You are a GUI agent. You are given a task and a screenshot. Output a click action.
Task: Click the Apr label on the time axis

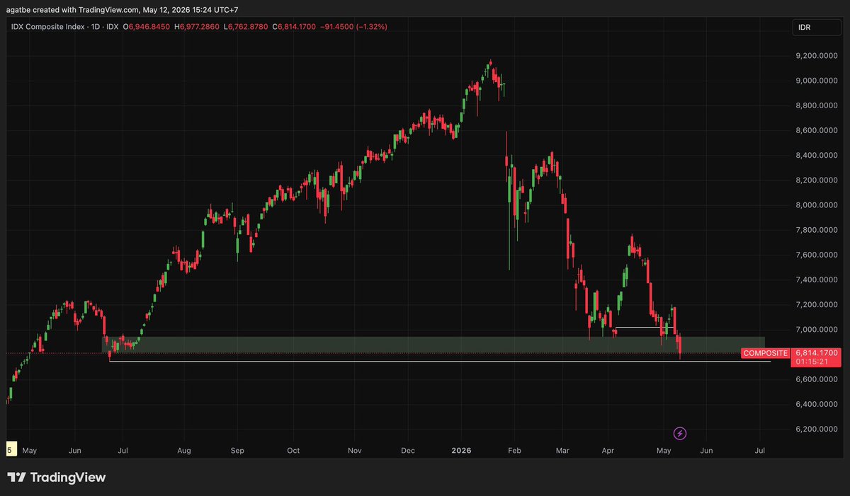click(608, 450)
